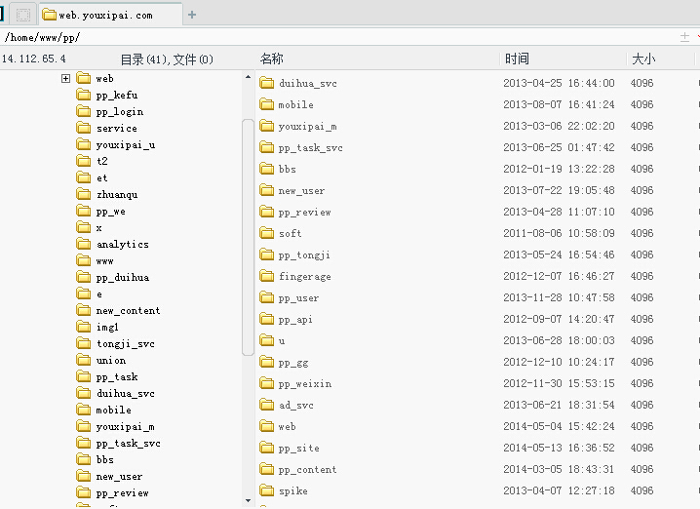
Task: Click pp_review folder icon in file list
Action: [x=267, y=212]
